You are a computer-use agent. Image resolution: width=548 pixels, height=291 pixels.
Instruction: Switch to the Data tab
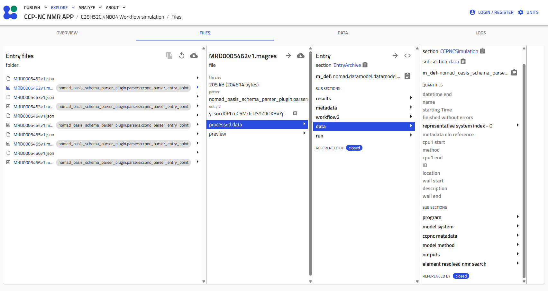click(343, 33)
